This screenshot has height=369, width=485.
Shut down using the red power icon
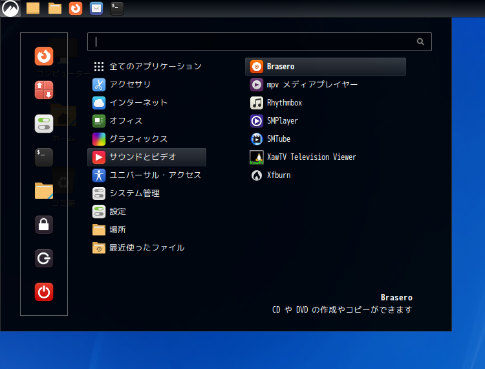[x=44, y=291]
